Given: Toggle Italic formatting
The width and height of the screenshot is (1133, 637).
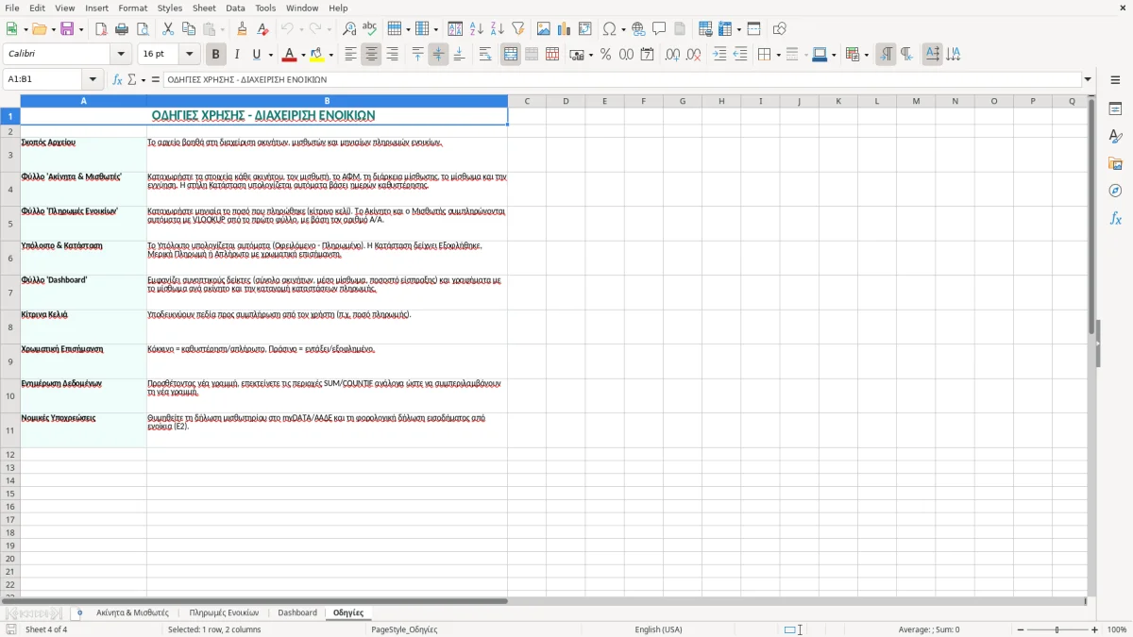Looking at the screenshot, I should click(237, 55).
